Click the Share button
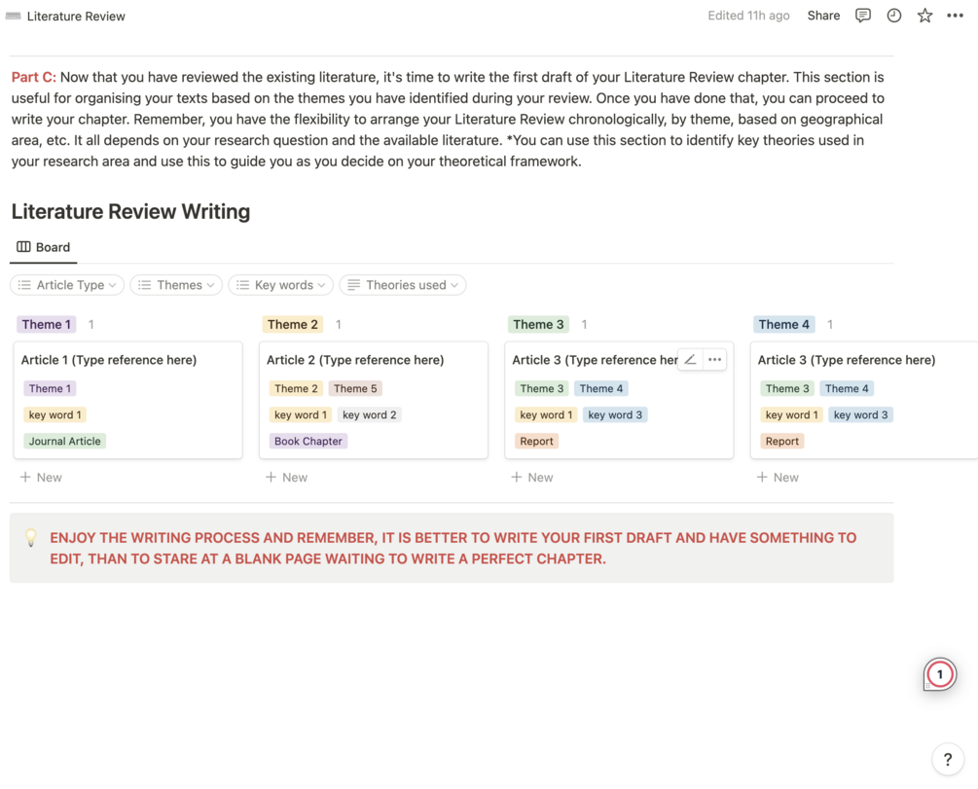Viewport: 978px width, 789px height. (x=823, y=16)
